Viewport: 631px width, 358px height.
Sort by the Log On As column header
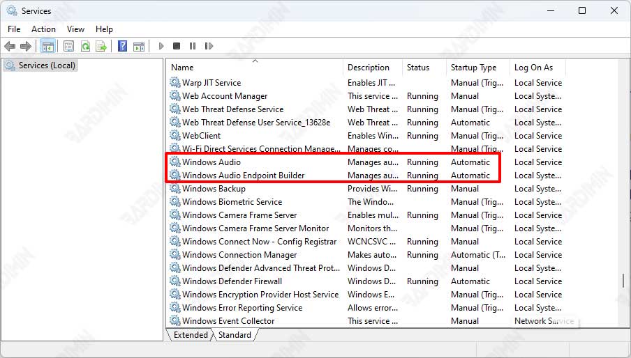(x=537, y=68)
